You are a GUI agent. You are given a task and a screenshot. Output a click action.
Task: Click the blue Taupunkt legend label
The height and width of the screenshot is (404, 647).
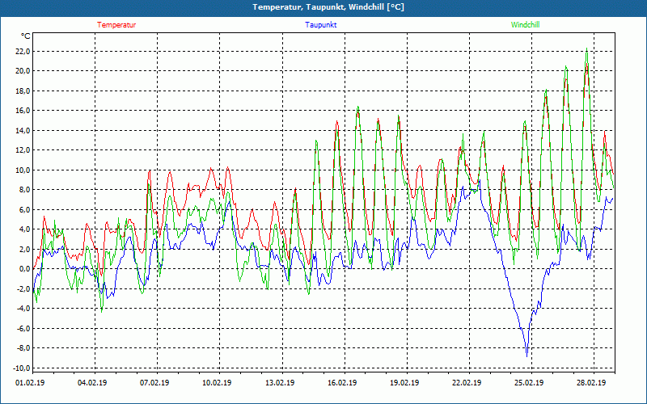click(x=320, y=25)
